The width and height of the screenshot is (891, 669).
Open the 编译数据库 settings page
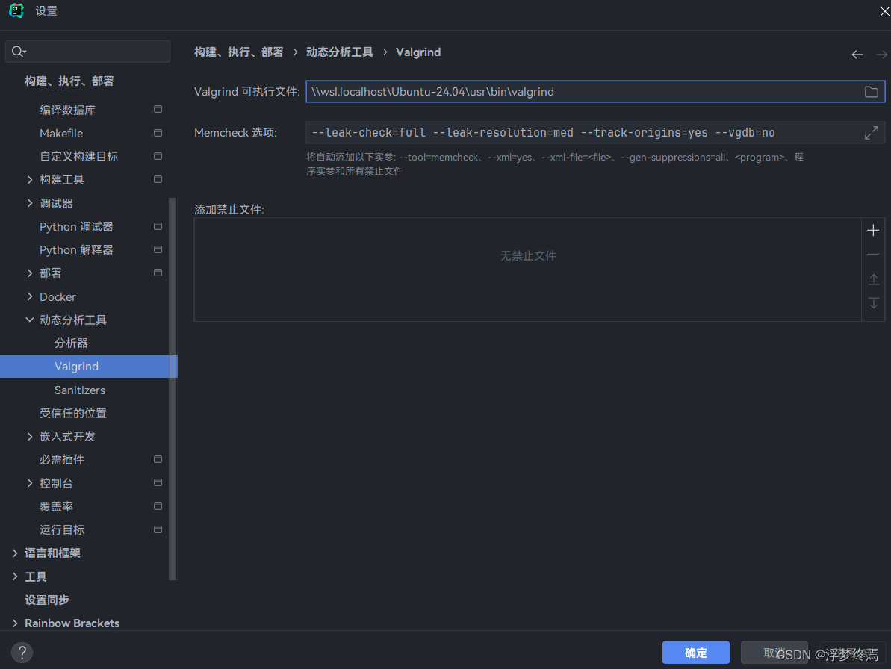click(x=68, y=110)
